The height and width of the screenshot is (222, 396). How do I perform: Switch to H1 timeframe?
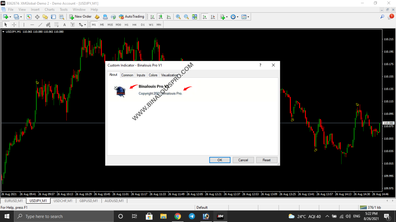click(x=127, y=25)
